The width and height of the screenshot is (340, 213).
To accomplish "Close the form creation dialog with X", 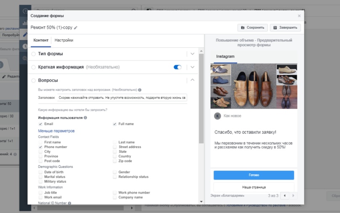I will (x=299, y=16).
